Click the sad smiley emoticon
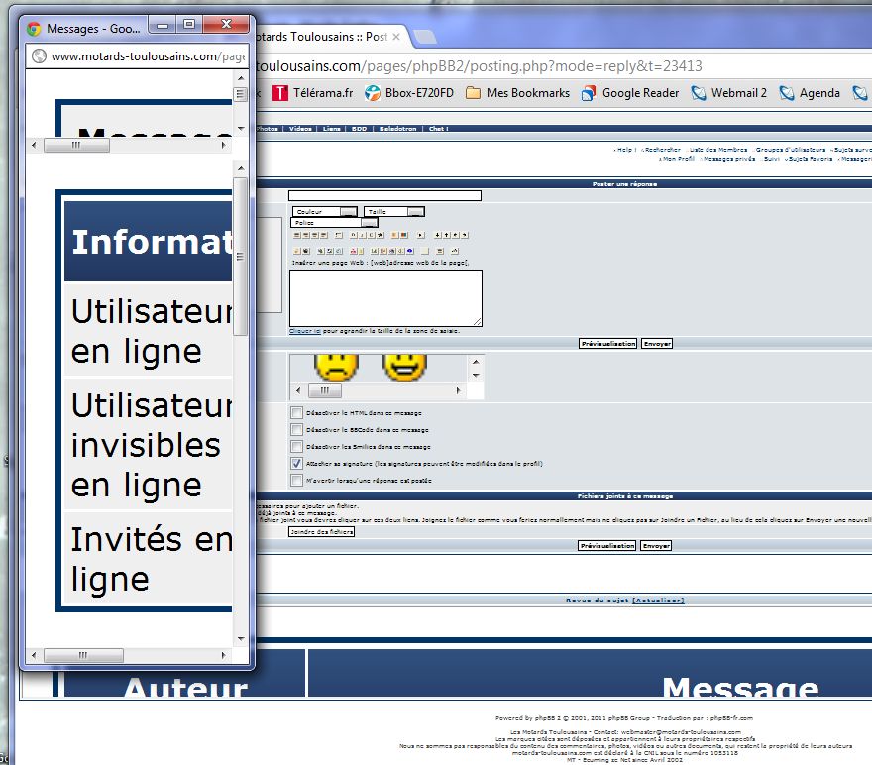The height and width of the screenshot is (765, 872). coord(336,368)
